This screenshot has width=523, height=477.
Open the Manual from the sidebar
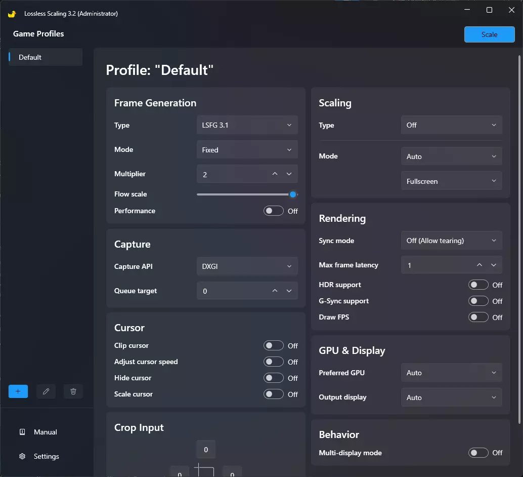pos(45,432)
